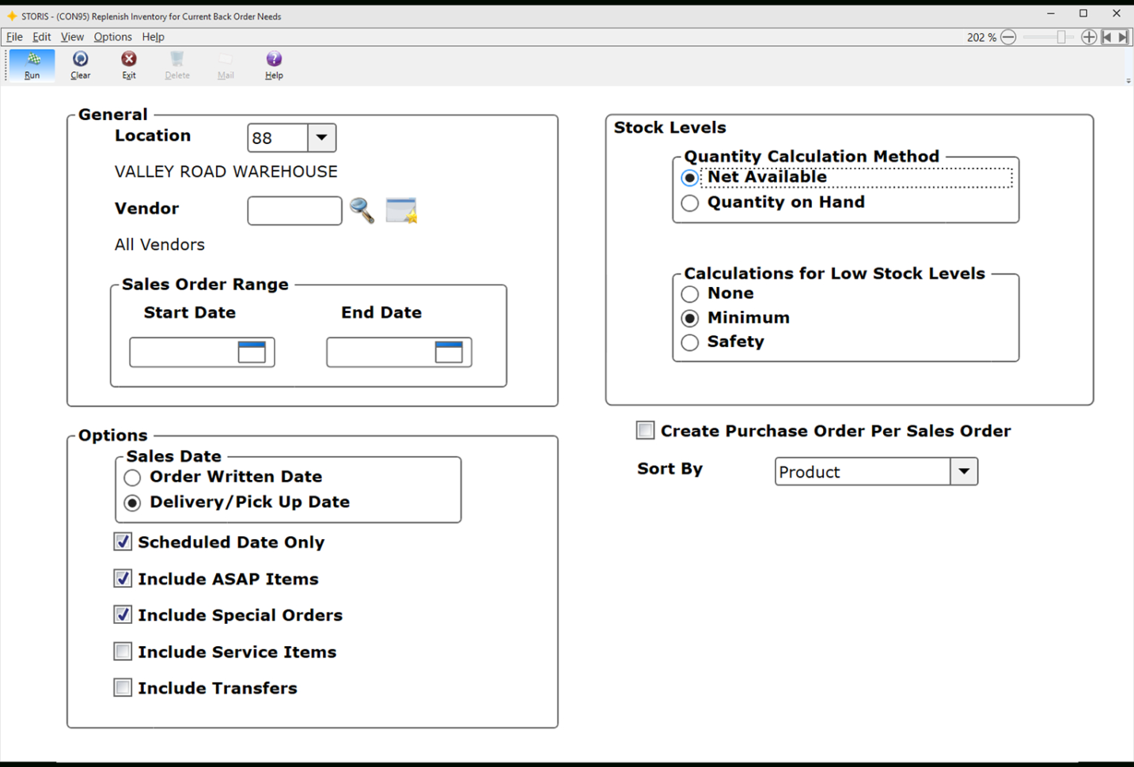Select Safety under Calculations for Low Stock Levels
Screen dimensions: 1134x767
689,342
